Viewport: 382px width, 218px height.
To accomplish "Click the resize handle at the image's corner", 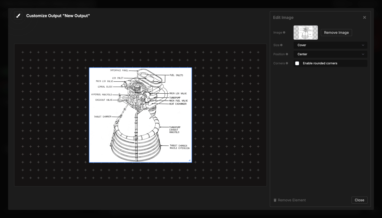I will coord(189,160).
